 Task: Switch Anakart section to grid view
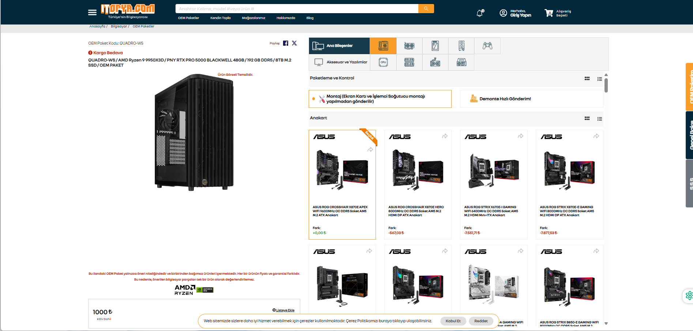[587, 119]
